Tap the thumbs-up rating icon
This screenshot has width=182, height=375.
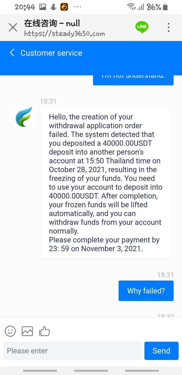click(x=44, y=331)
